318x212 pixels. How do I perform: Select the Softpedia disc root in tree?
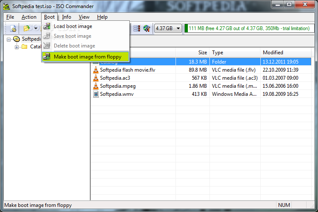click(31, 39)
